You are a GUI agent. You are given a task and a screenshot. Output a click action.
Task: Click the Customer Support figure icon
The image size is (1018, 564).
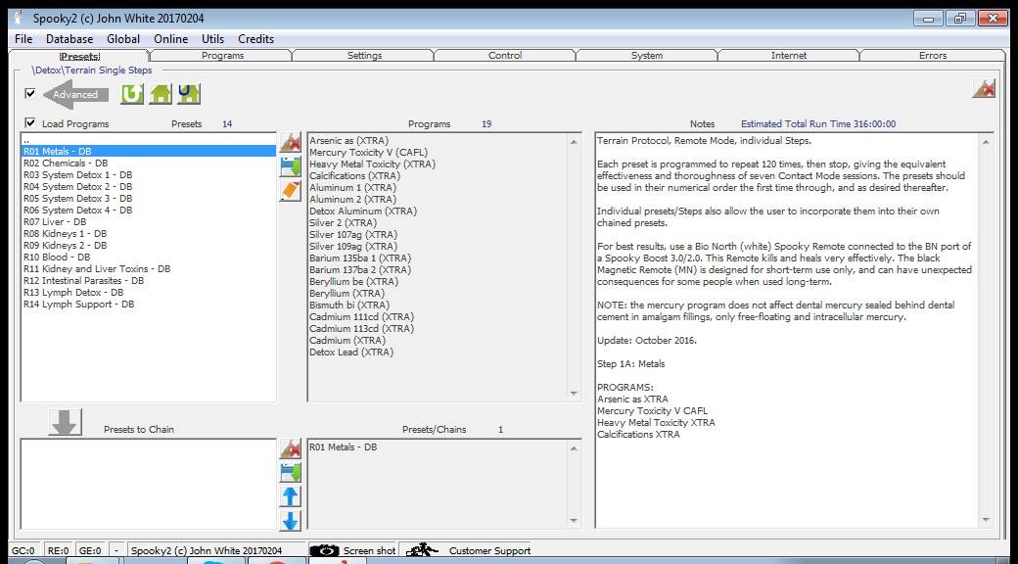421,550
